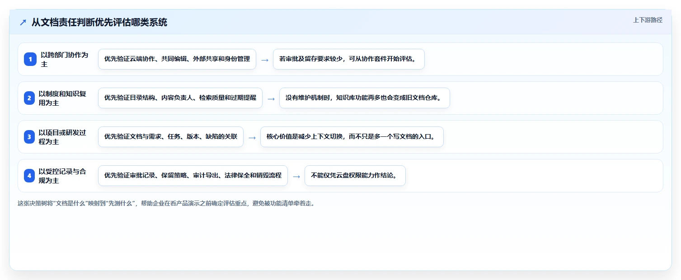
Task: Click the step badge numbered 4
Action: 29,176
